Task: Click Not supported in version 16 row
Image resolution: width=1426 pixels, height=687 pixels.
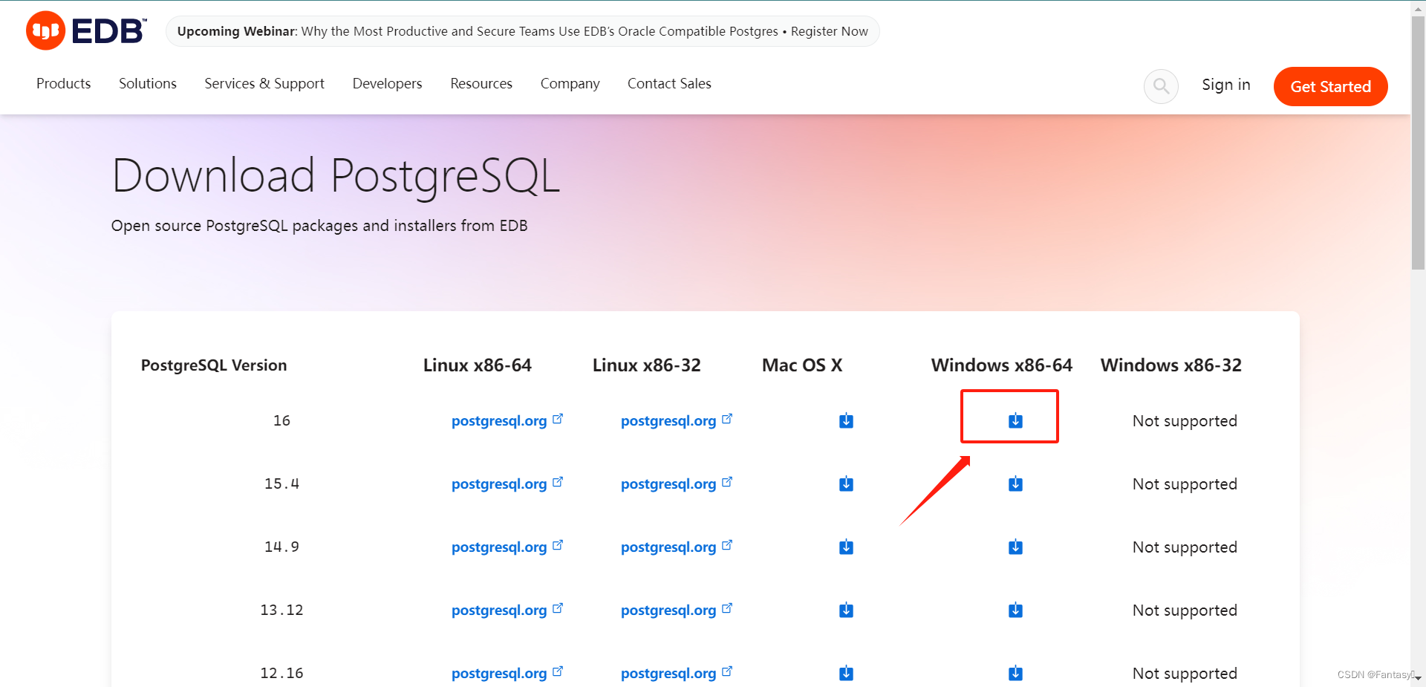Action: coord(1185,421)
